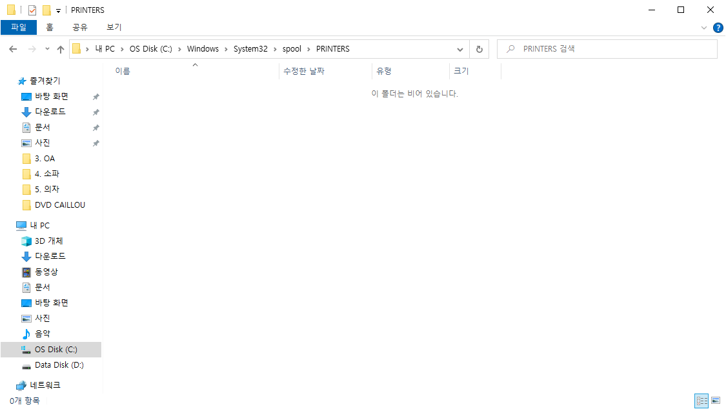Open the 4. 소파 folder
The height and width of the screenshot is (409, 726).
click(x=46, y=174)
